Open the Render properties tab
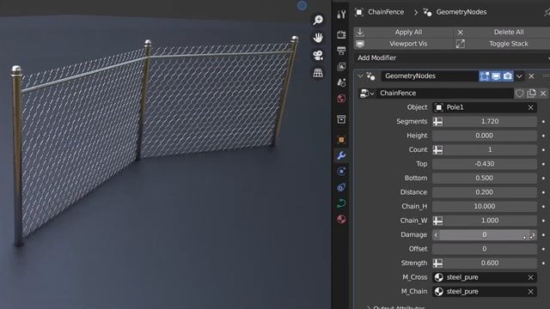 click(x=341, y=34)
